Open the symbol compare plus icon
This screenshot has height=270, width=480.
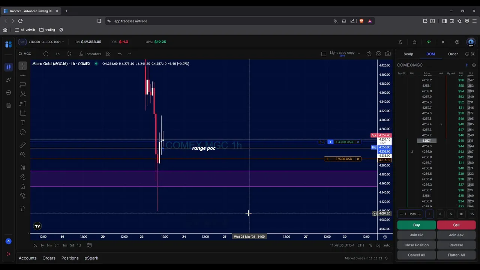46,54
